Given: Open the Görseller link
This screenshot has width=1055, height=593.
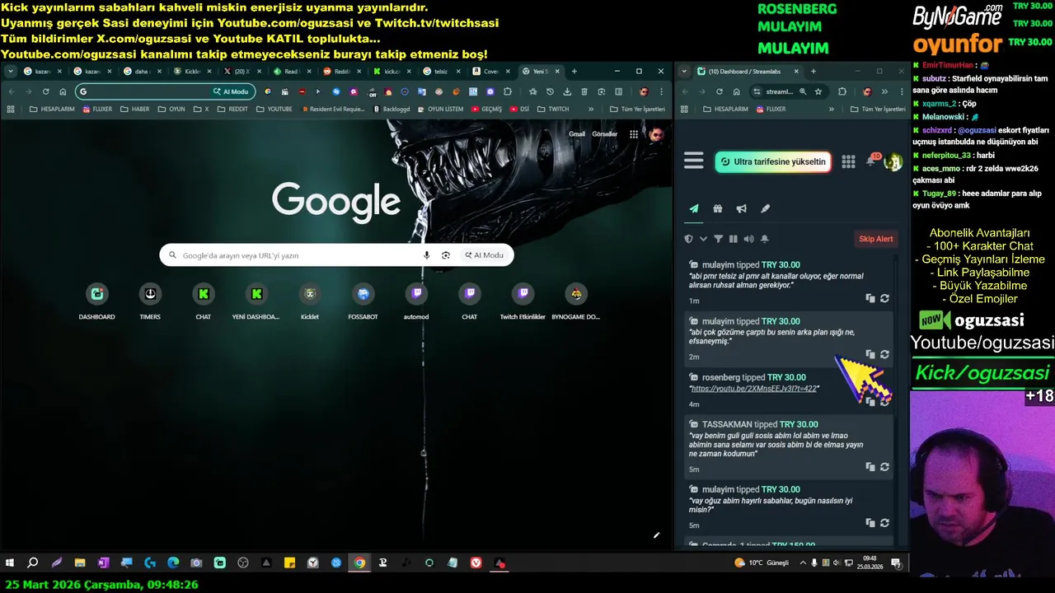Looking at the screenshot, I should coord(604,134).
